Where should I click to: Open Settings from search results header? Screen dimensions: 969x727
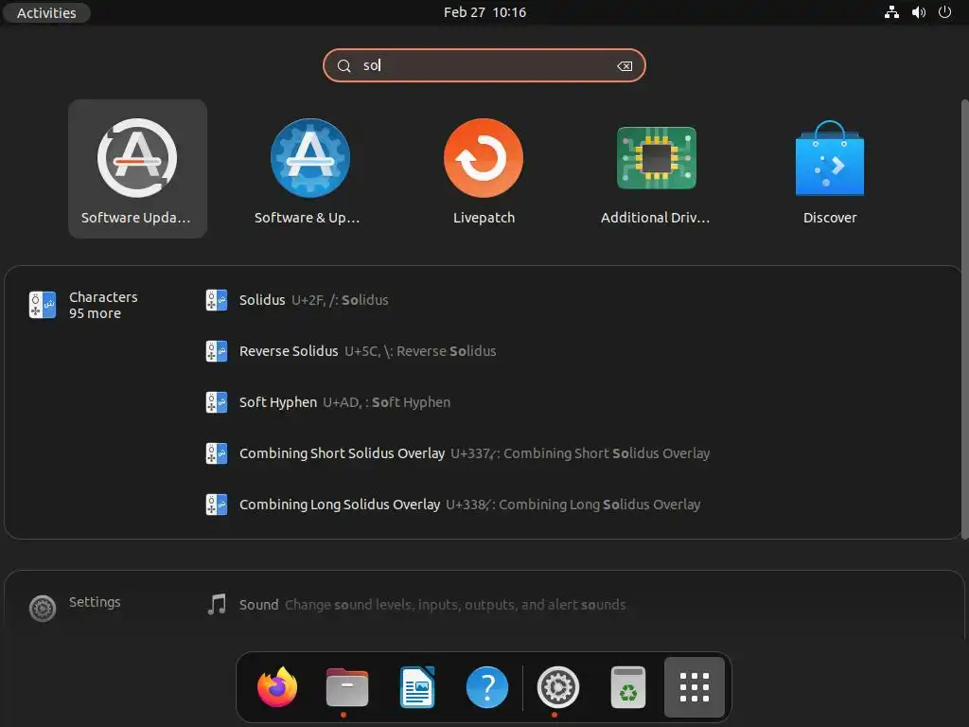[75, 608]
